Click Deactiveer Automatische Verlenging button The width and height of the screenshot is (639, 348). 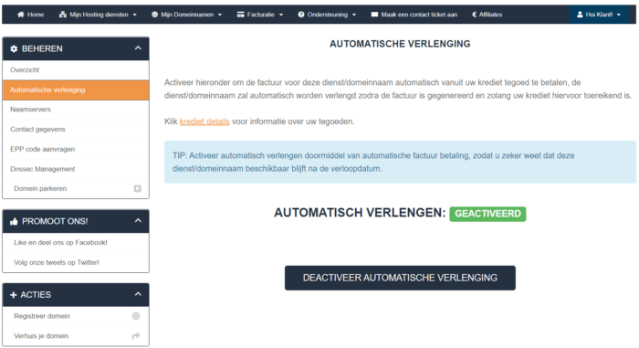(400, 278)
